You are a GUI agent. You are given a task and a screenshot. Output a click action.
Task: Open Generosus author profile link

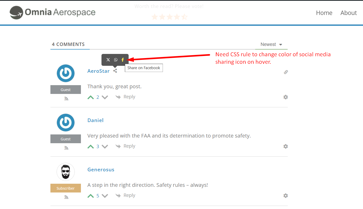(101, 170)
